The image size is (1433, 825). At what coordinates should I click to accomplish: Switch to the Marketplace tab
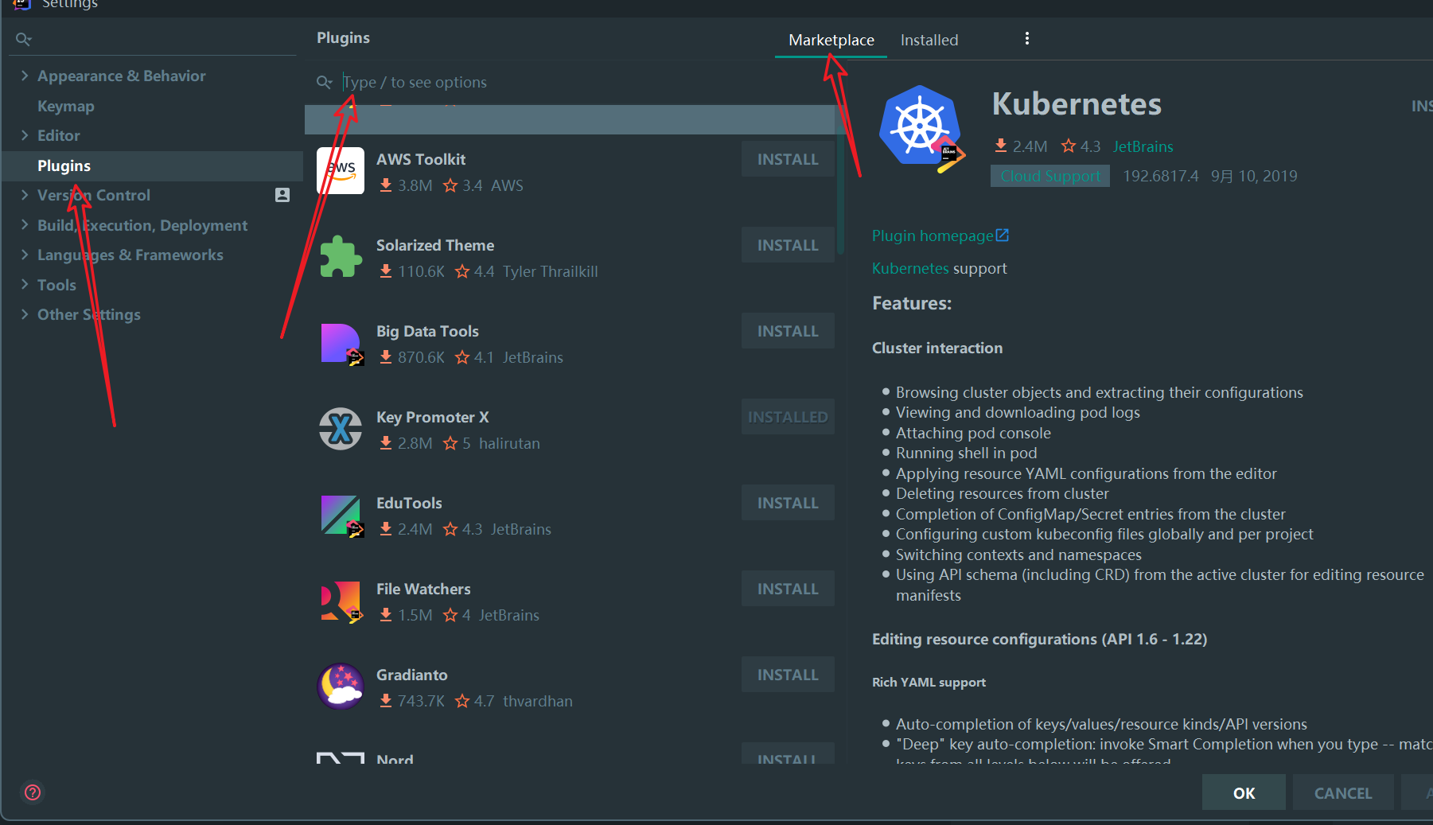pyautogui.click(x=831, y=40)
